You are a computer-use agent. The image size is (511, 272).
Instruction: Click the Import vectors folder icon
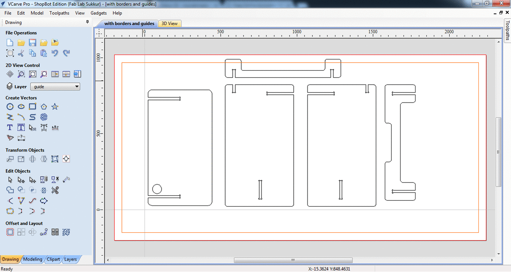click(x=44, y=43)
